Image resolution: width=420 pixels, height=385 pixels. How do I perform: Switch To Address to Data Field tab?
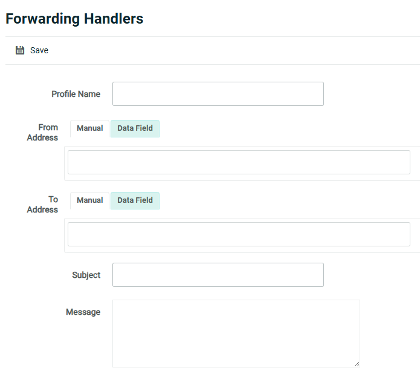coord(135,200)
